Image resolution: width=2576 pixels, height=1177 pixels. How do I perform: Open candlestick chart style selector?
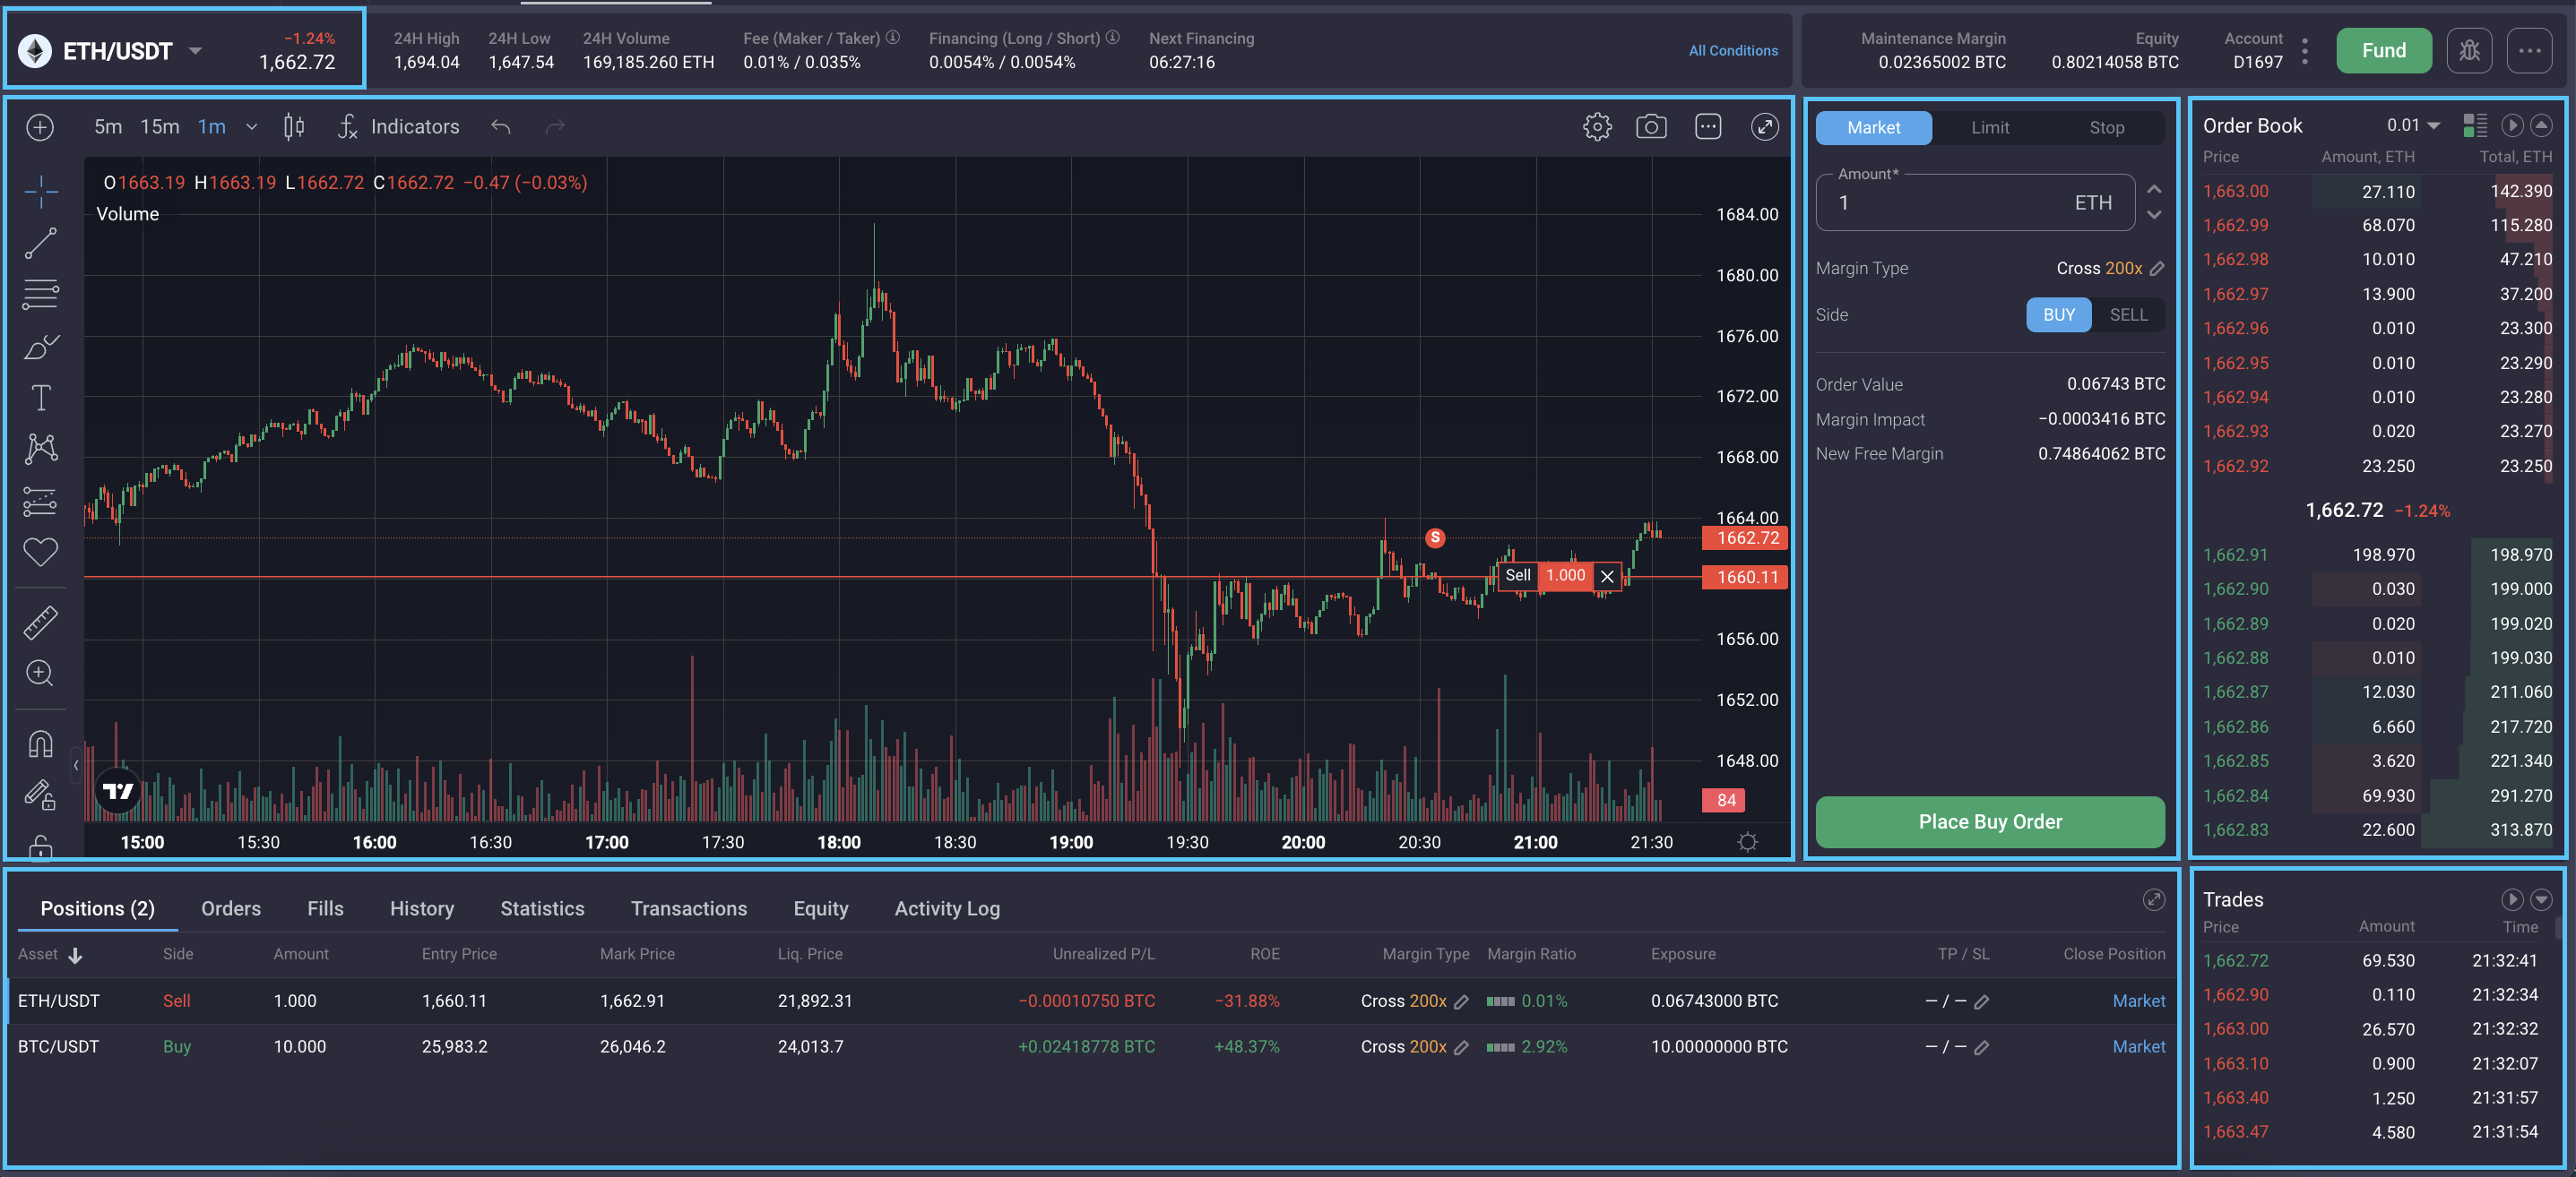pos(293,127)
